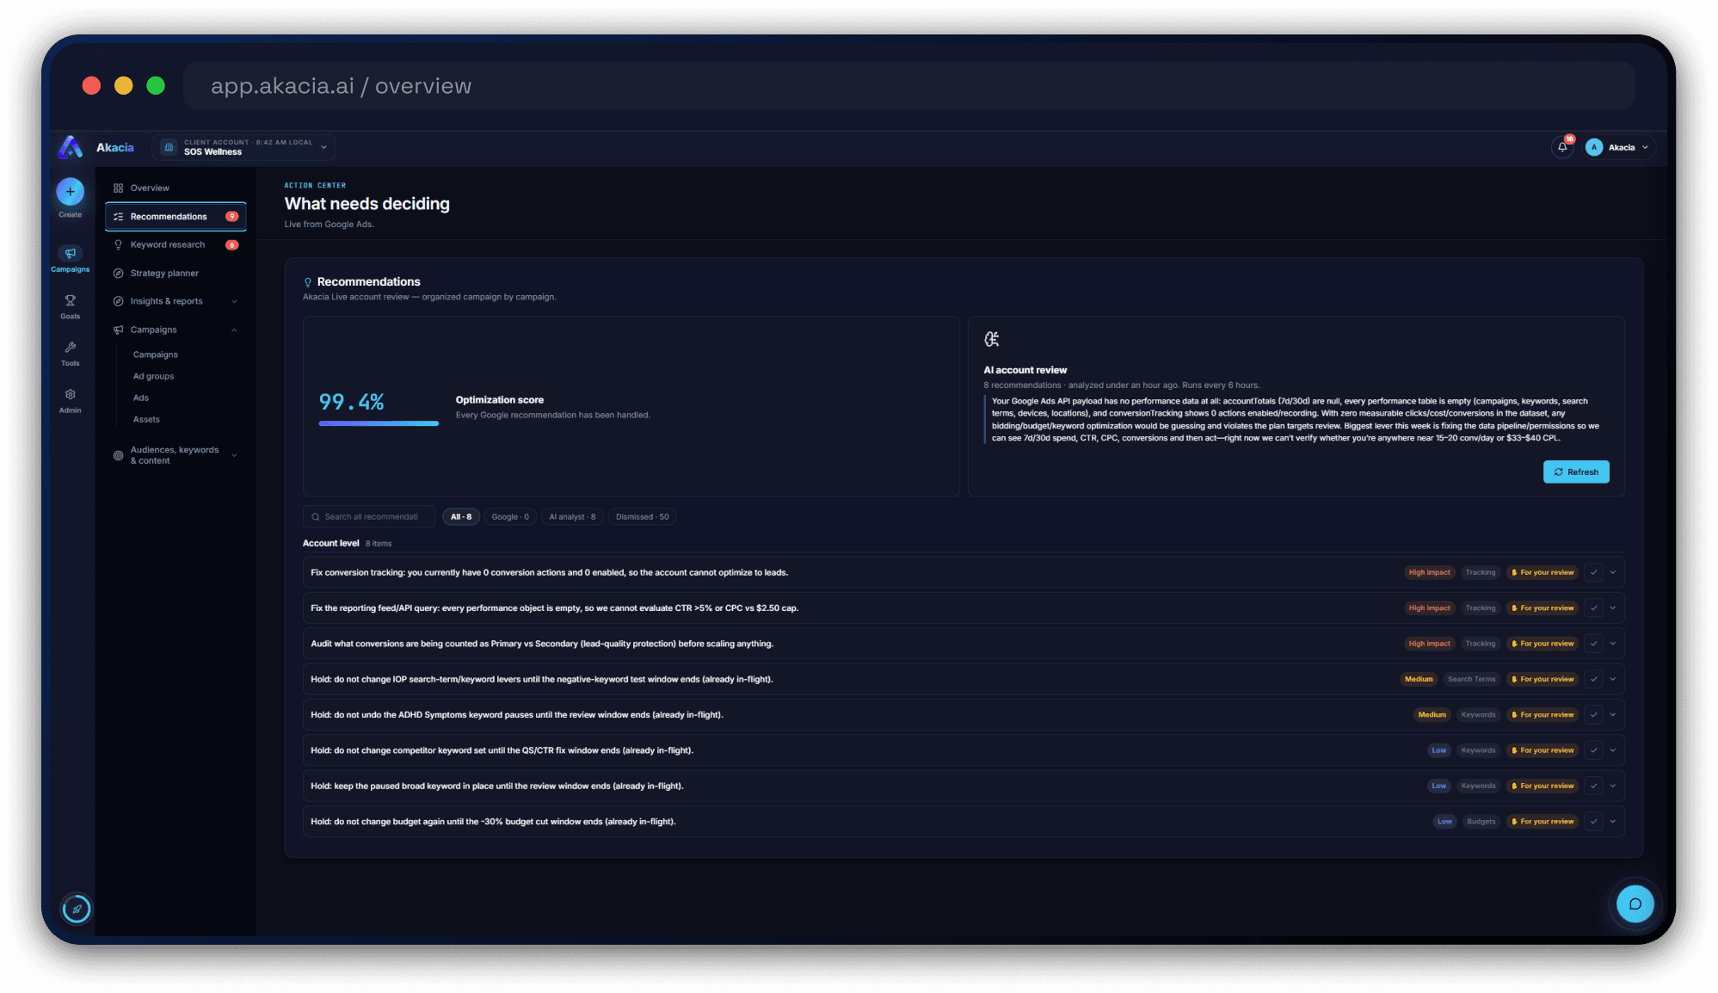Open Strategy planner menu item
This screenshot has height=993, width=1718.
coord(175,273)
